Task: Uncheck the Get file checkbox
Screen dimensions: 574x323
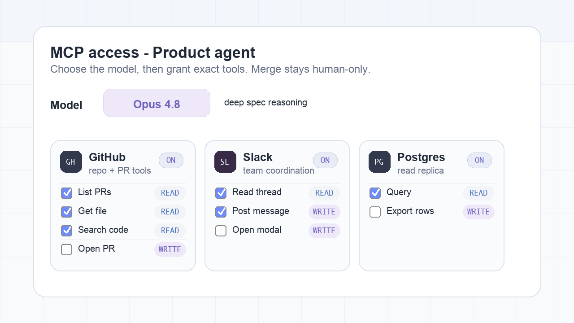Action: coord(66,212)
